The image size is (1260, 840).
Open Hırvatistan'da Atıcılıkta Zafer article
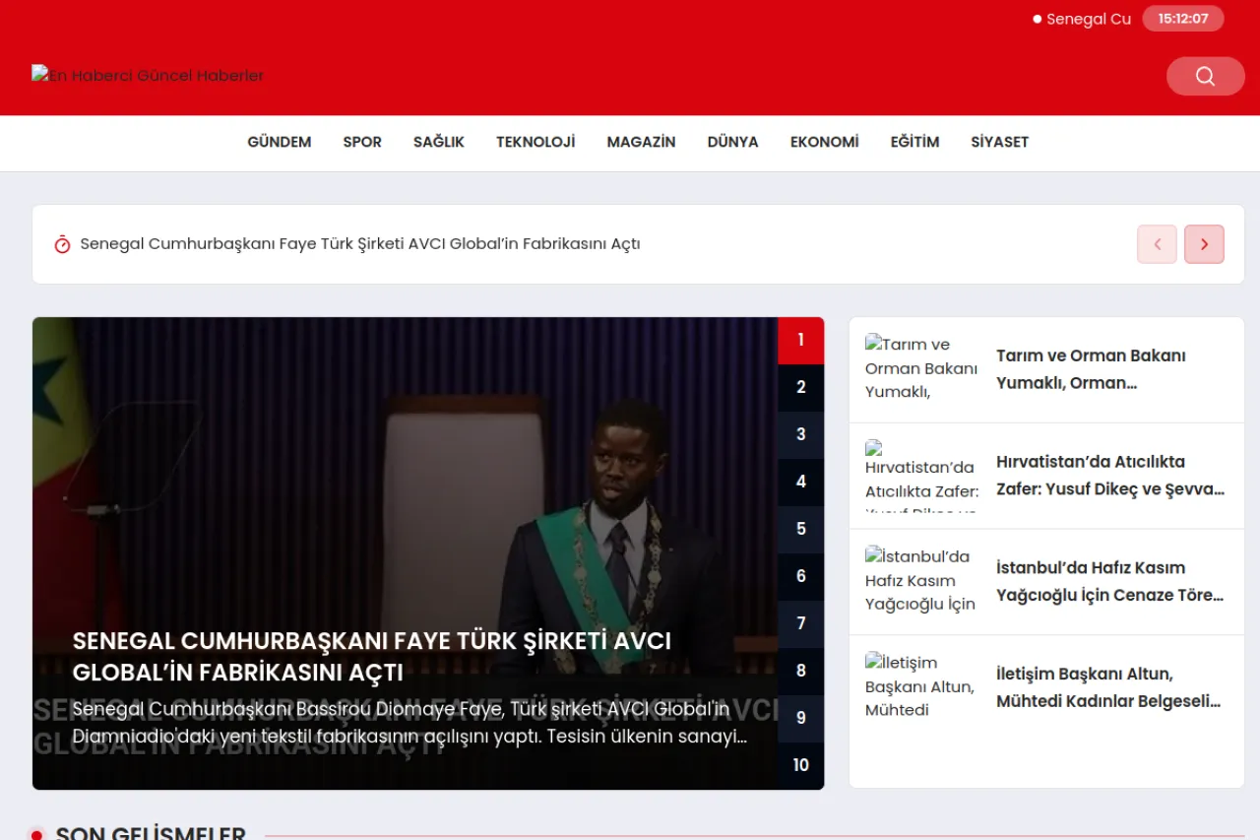coord(1110,476)
